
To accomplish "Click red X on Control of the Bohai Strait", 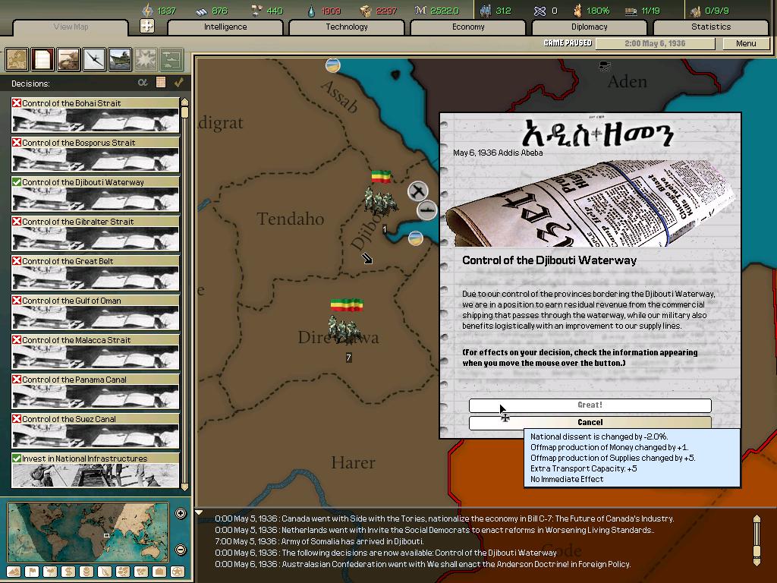I will pos(17,103).
